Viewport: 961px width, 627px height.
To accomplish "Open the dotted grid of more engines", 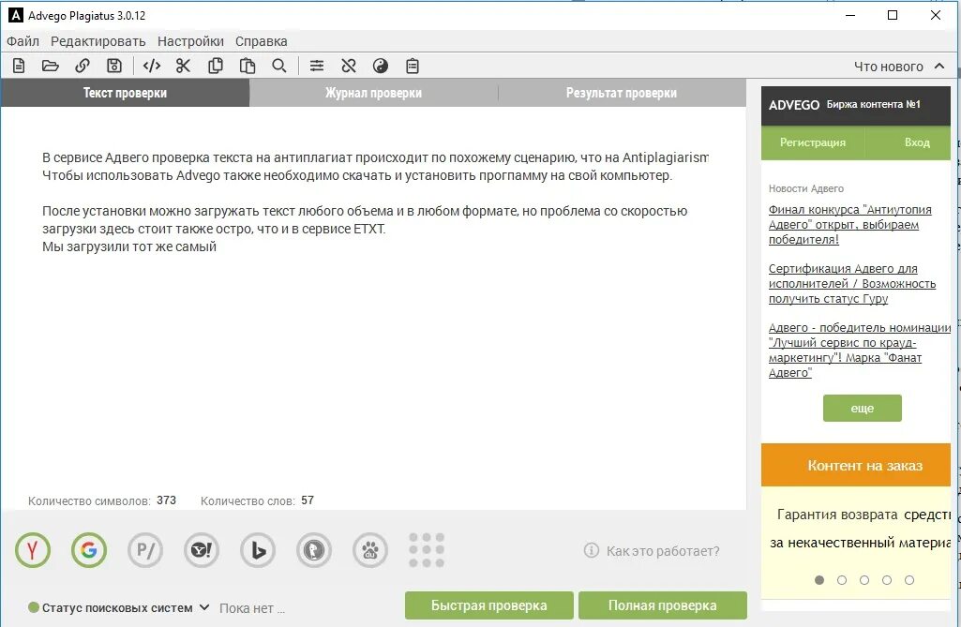I will coord(427,550).
